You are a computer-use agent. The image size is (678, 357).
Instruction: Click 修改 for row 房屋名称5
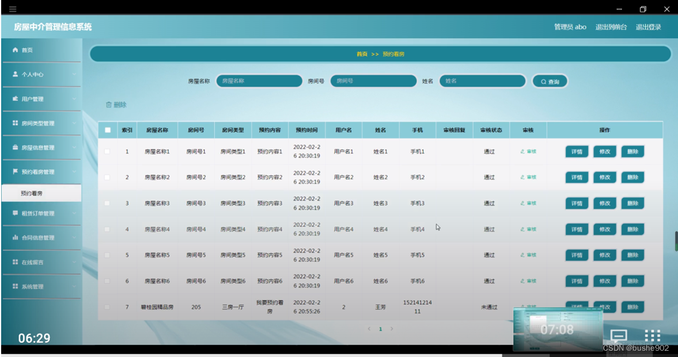point(604,255)
